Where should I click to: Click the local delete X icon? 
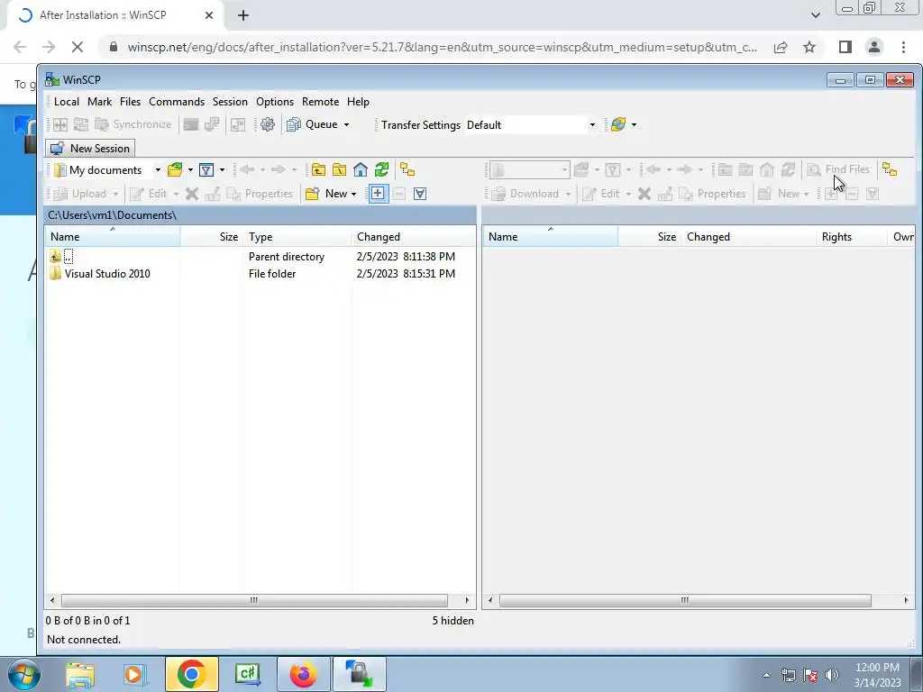pos(192,194)
